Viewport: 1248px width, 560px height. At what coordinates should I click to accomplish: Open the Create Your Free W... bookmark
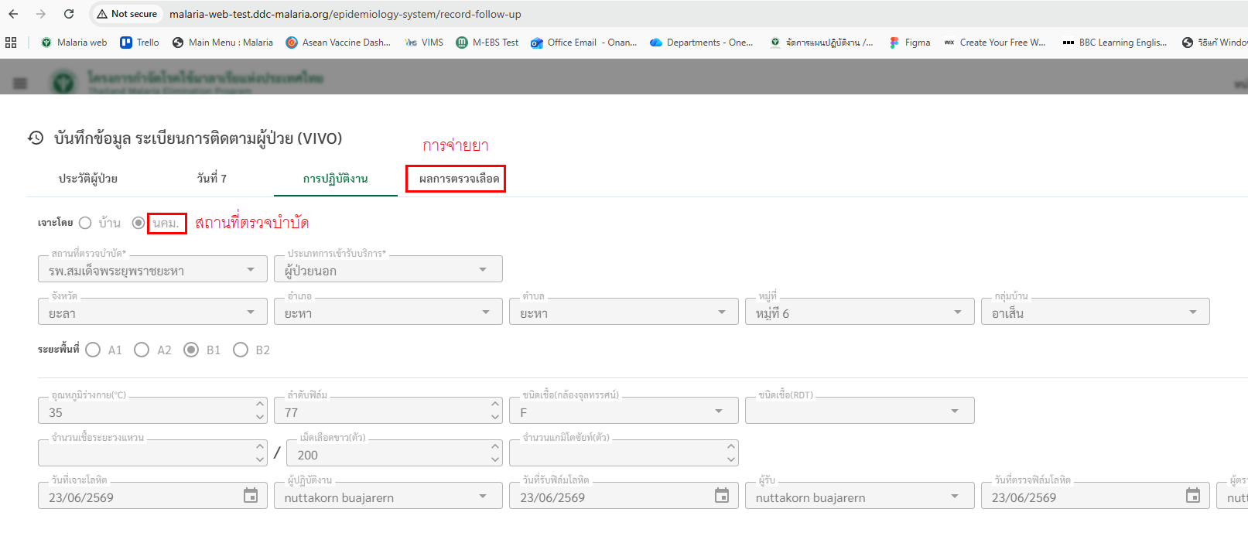(x=995, y=43)
